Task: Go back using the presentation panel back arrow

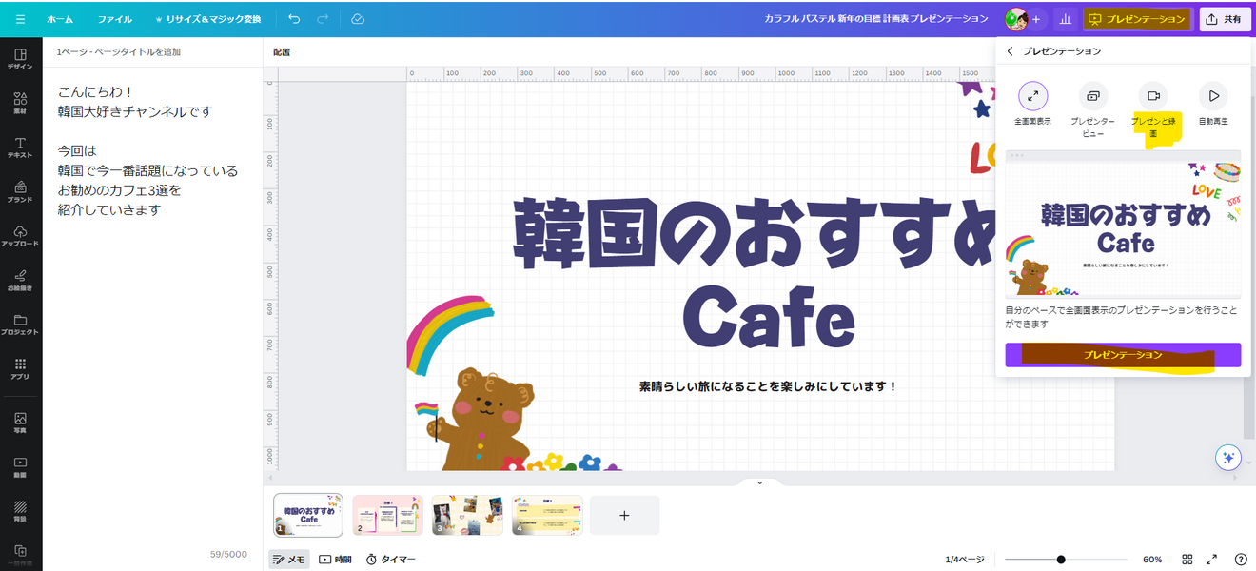Action: [1011, 52]
